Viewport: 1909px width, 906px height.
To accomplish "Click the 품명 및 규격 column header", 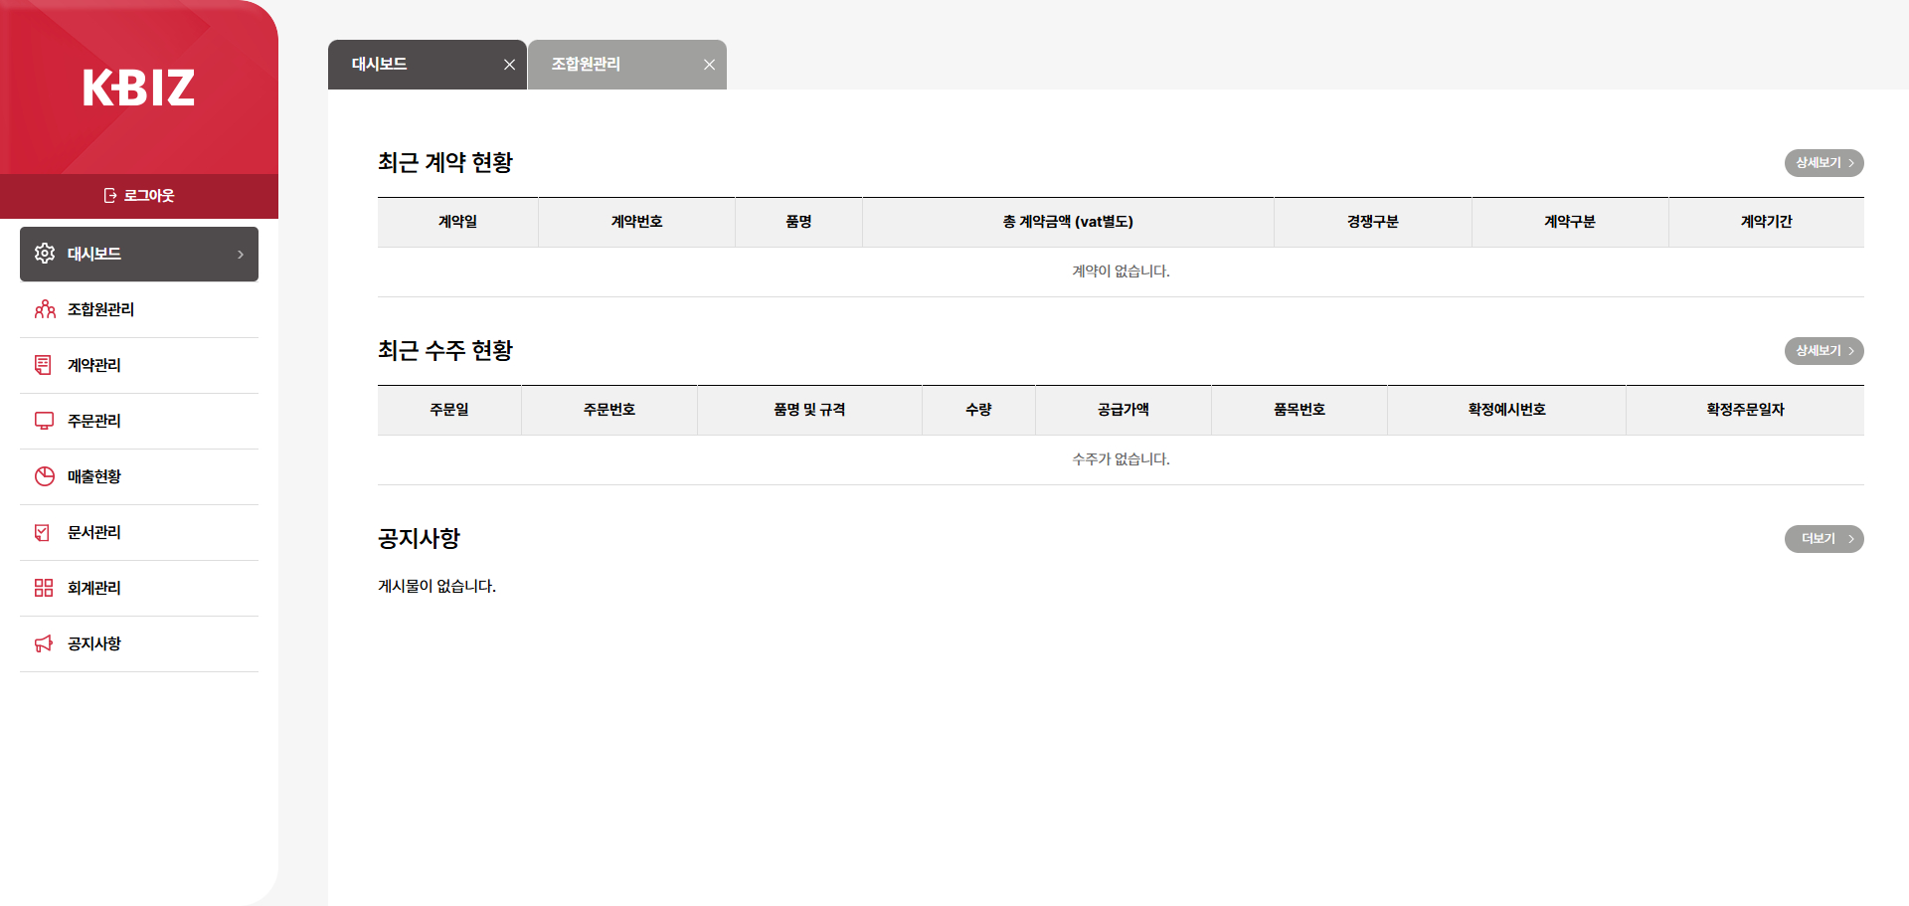I will [809, 410].
